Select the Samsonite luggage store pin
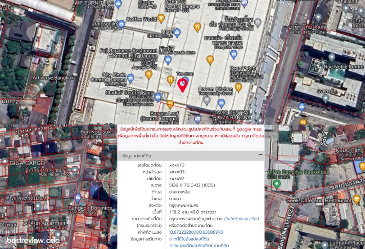The image size is (365, 249). coord(121,24)
